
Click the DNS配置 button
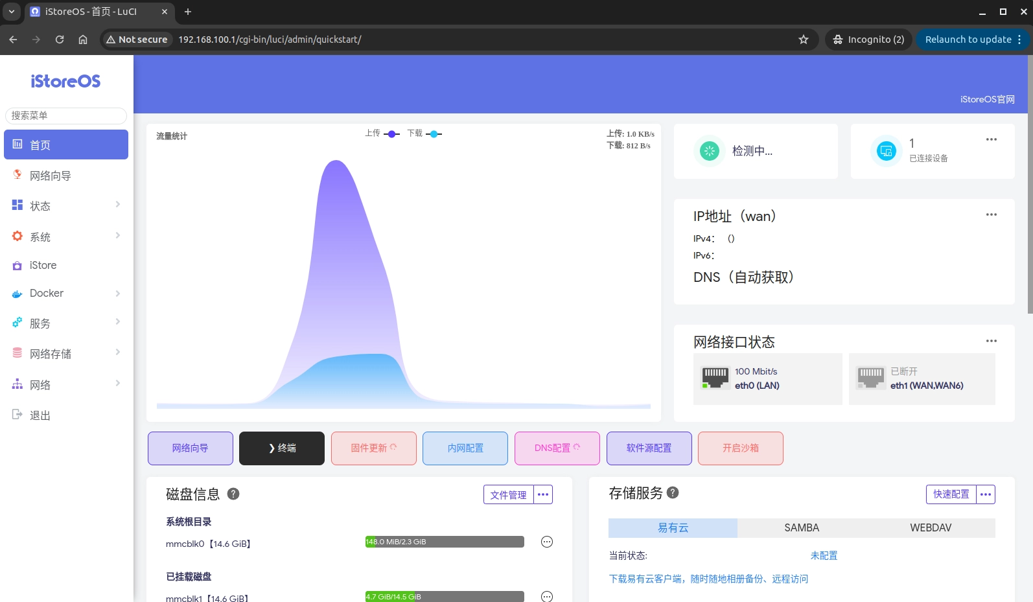coord(557,448)
